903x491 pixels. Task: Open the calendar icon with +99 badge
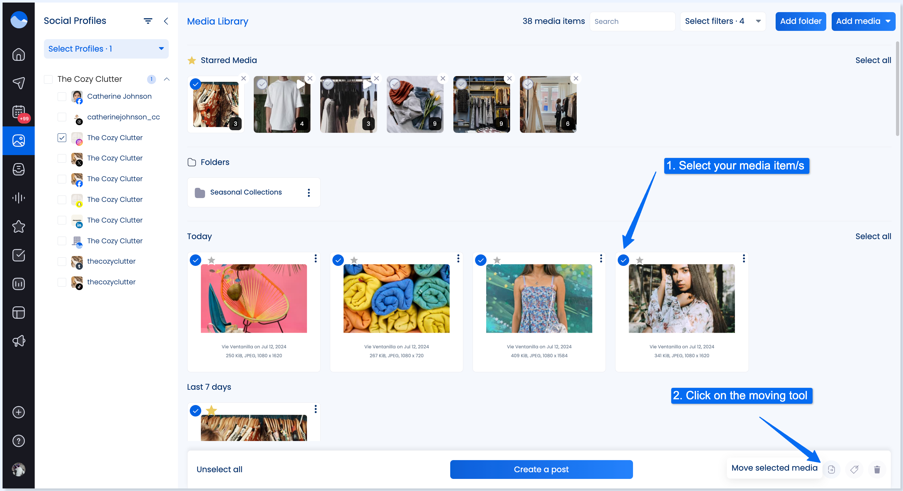(x=18, y=112)
